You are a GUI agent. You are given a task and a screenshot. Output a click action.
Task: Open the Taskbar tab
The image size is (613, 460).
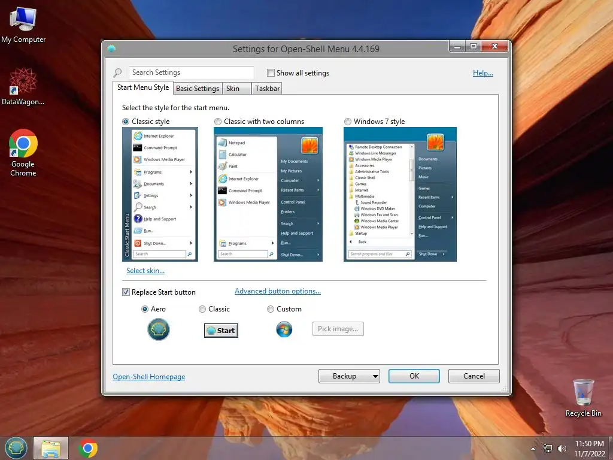(x=267, y=89)
